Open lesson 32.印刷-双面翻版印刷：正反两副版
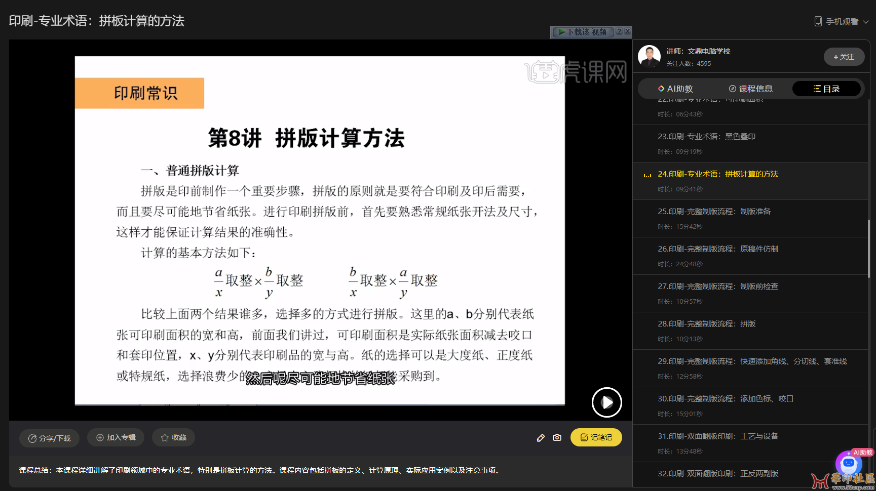This screenshot has height=491, width=876. tap(751, 475)
